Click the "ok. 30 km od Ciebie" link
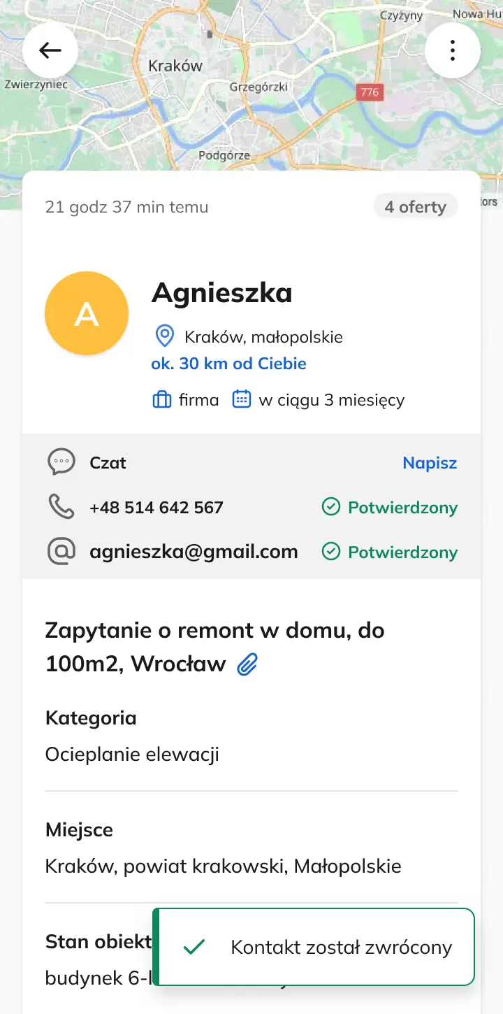 pos(228,364)
